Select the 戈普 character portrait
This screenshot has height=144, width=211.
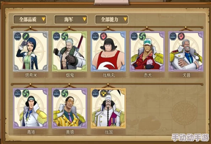coord(186,51)
